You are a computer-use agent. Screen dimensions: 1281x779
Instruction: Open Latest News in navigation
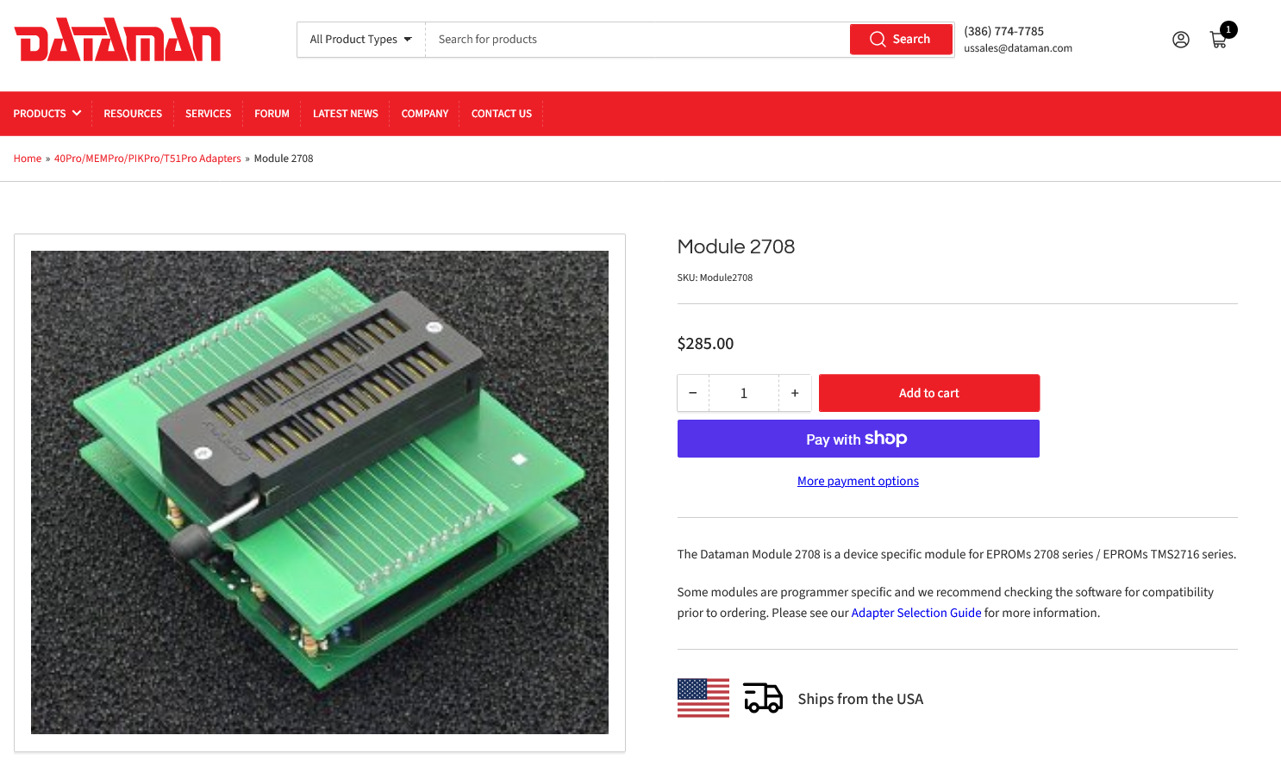pos(345,114)
